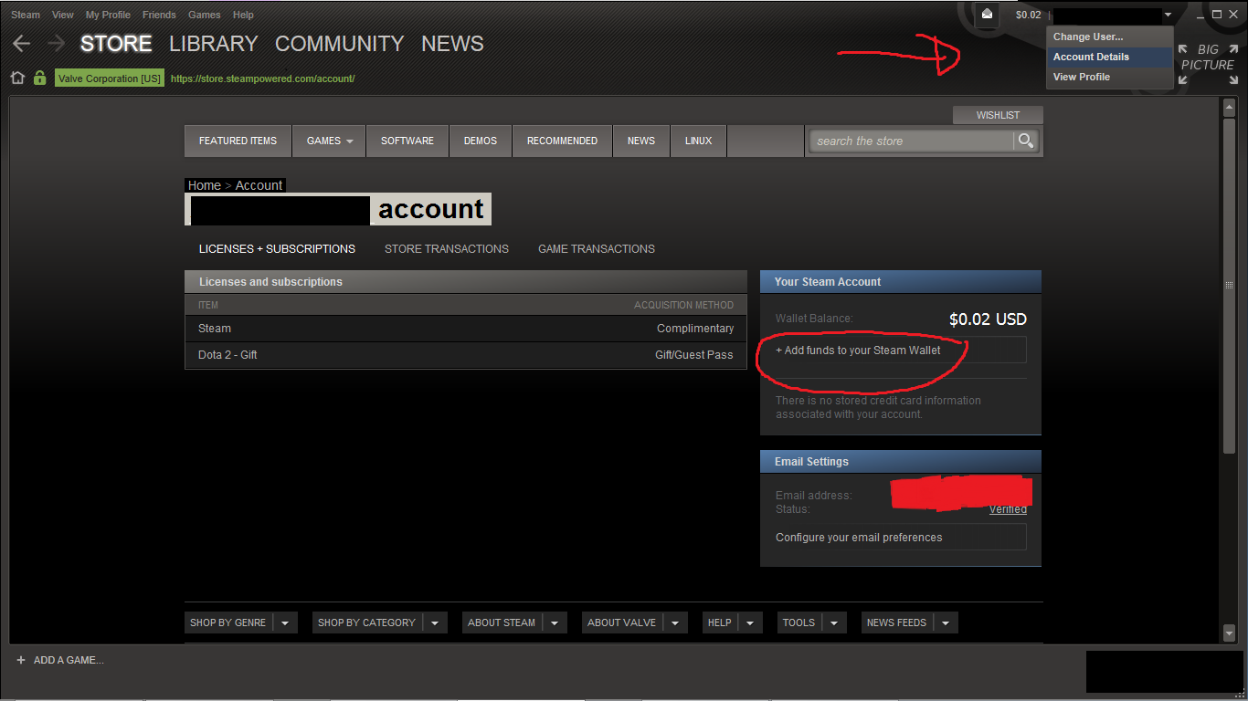Image resolution: width=1248 pixels, height=701 pixels.
Task: Go to the STORE section
Action: 116,44
